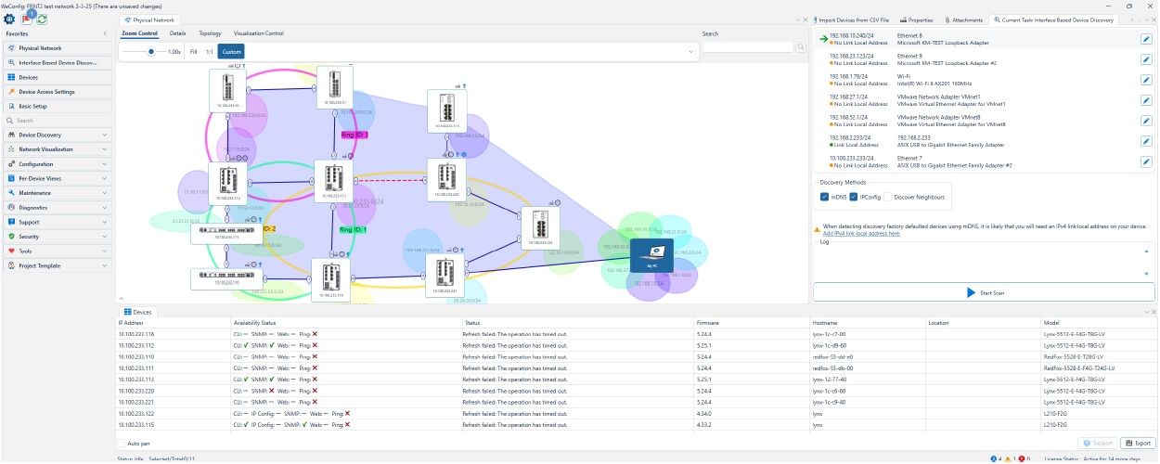
Task: Enable Discover Neighbours checkbox
Action: [x=887, y=197]
